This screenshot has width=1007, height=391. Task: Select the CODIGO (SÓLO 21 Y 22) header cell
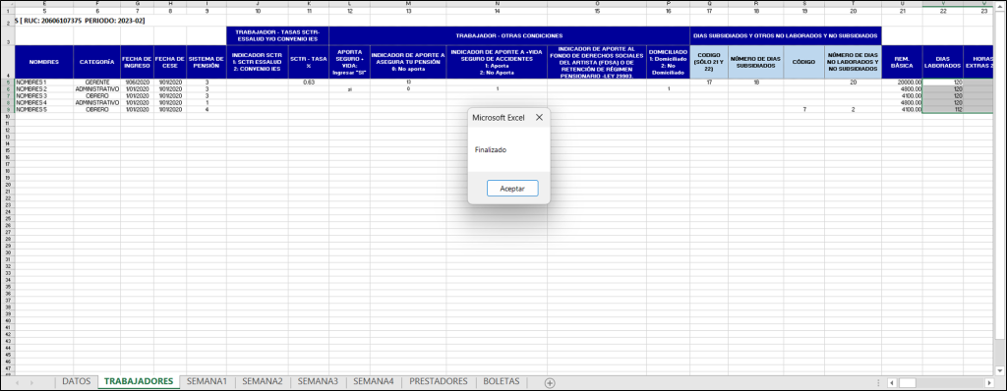(709, 62)
